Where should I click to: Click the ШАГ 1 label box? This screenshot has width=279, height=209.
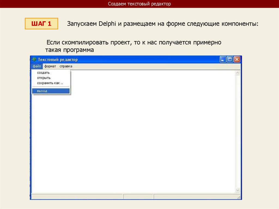[x=41, y=23]
